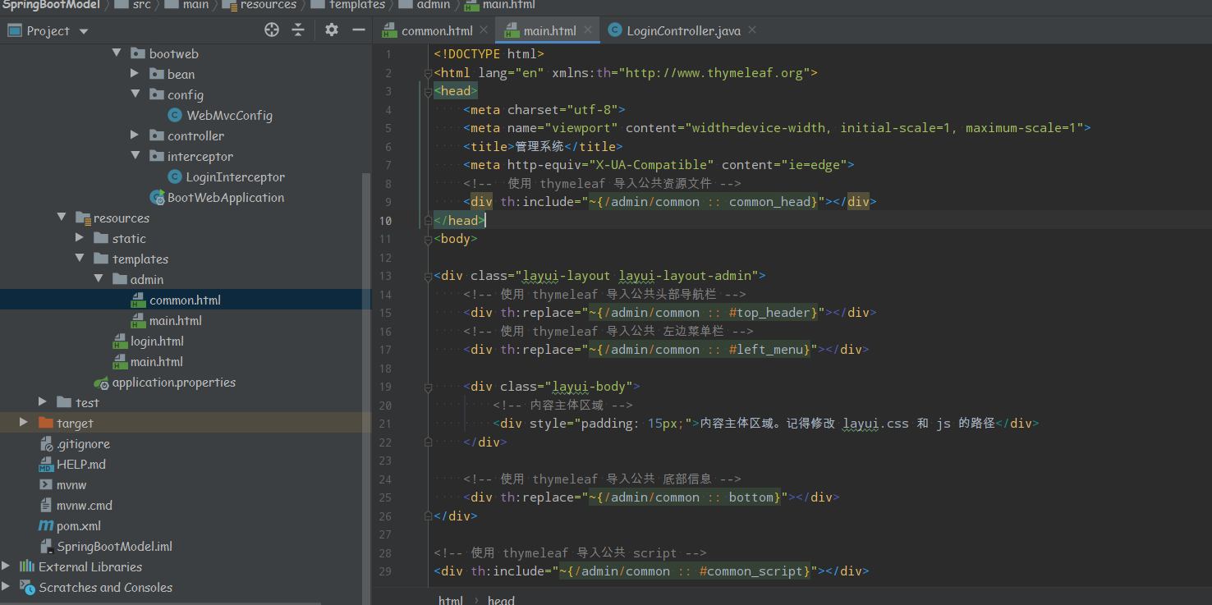Fold the body element at line 11

[427, 238]
